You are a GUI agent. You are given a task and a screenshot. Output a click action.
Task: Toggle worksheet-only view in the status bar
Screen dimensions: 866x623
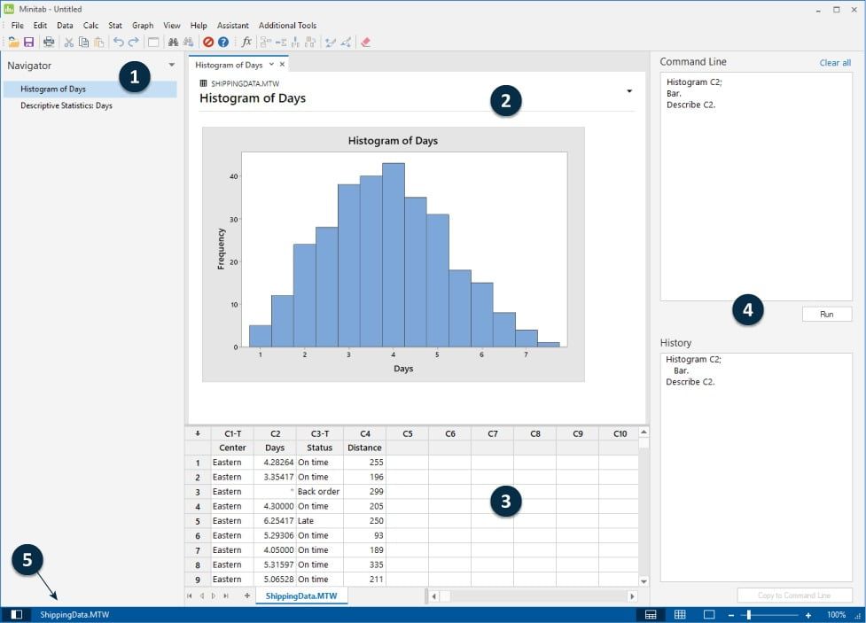point(650,613)
